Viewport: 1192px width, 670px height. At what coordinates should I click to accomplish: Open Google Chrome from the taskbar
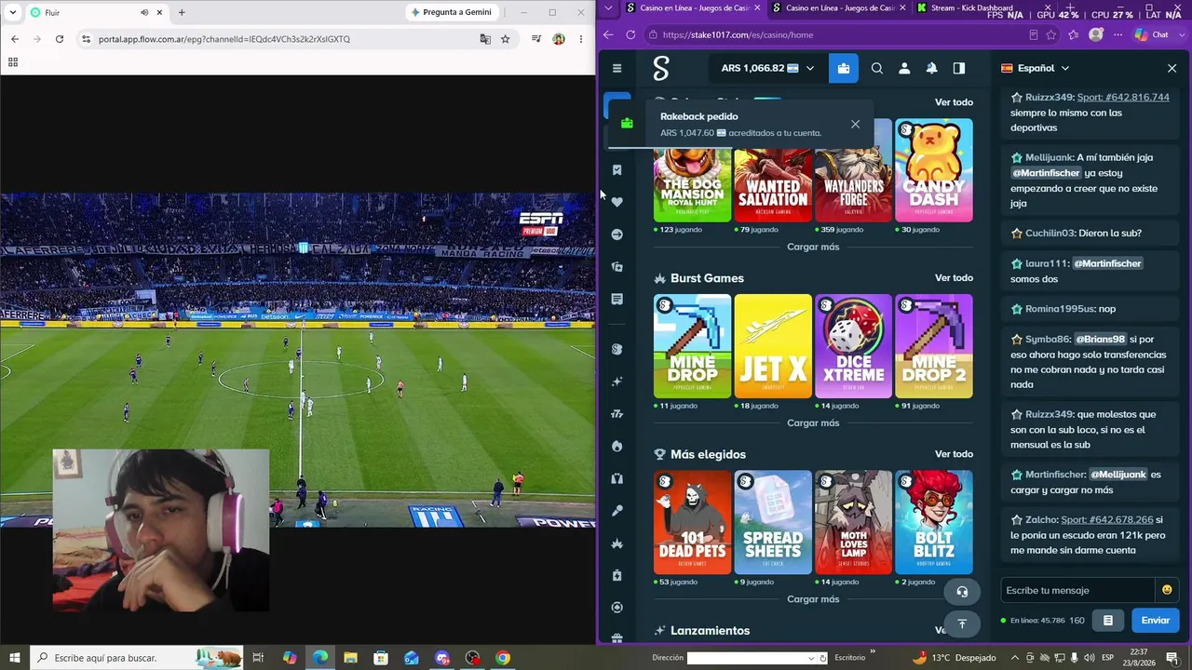503,658
